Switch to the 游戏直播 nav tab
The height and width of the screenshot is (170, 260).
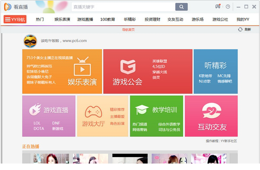(85, 19)
